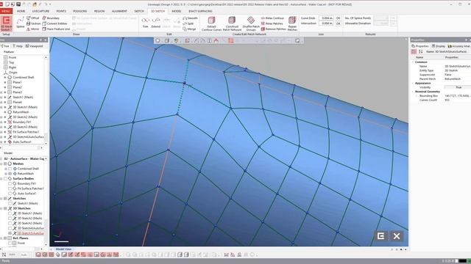The height and width of the screenshot is (264, 471).
Task: Click Relax Patches
Action: point(272,23)
